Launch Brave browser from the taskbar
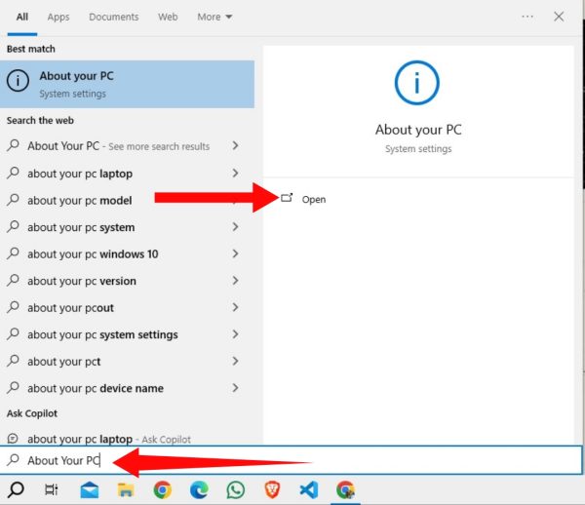This screenshot has height=505, width=585. click(x=272, y=489)
